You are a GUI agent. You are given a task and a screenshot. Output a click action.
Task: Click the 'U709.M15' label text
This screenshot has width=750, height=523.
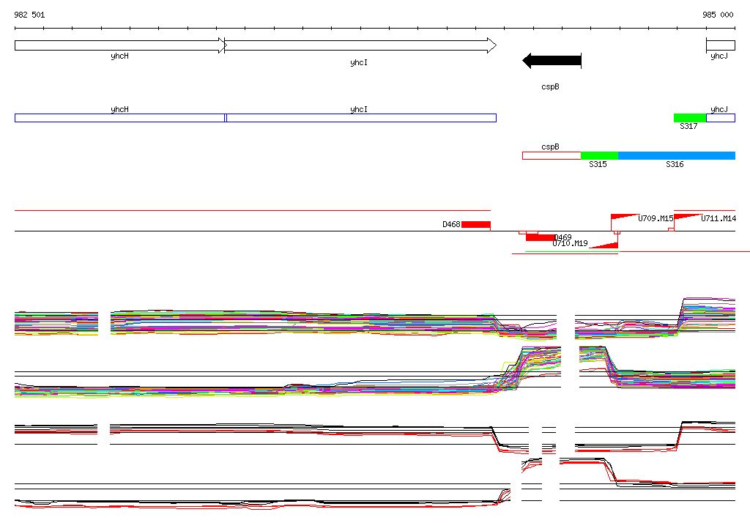656,219
